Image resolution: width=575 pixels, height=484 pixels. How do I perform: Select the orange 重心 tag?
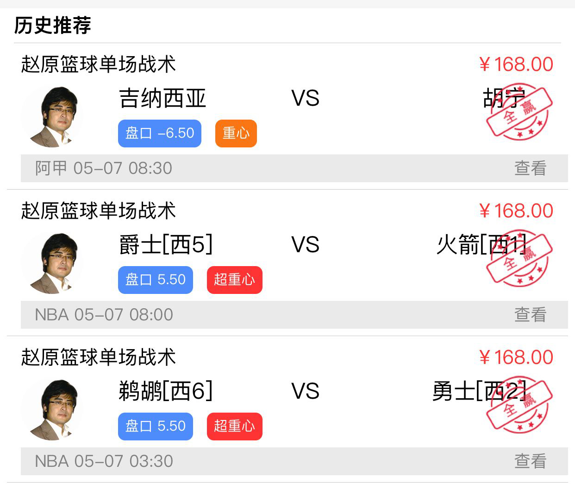(x=236, y=134)
